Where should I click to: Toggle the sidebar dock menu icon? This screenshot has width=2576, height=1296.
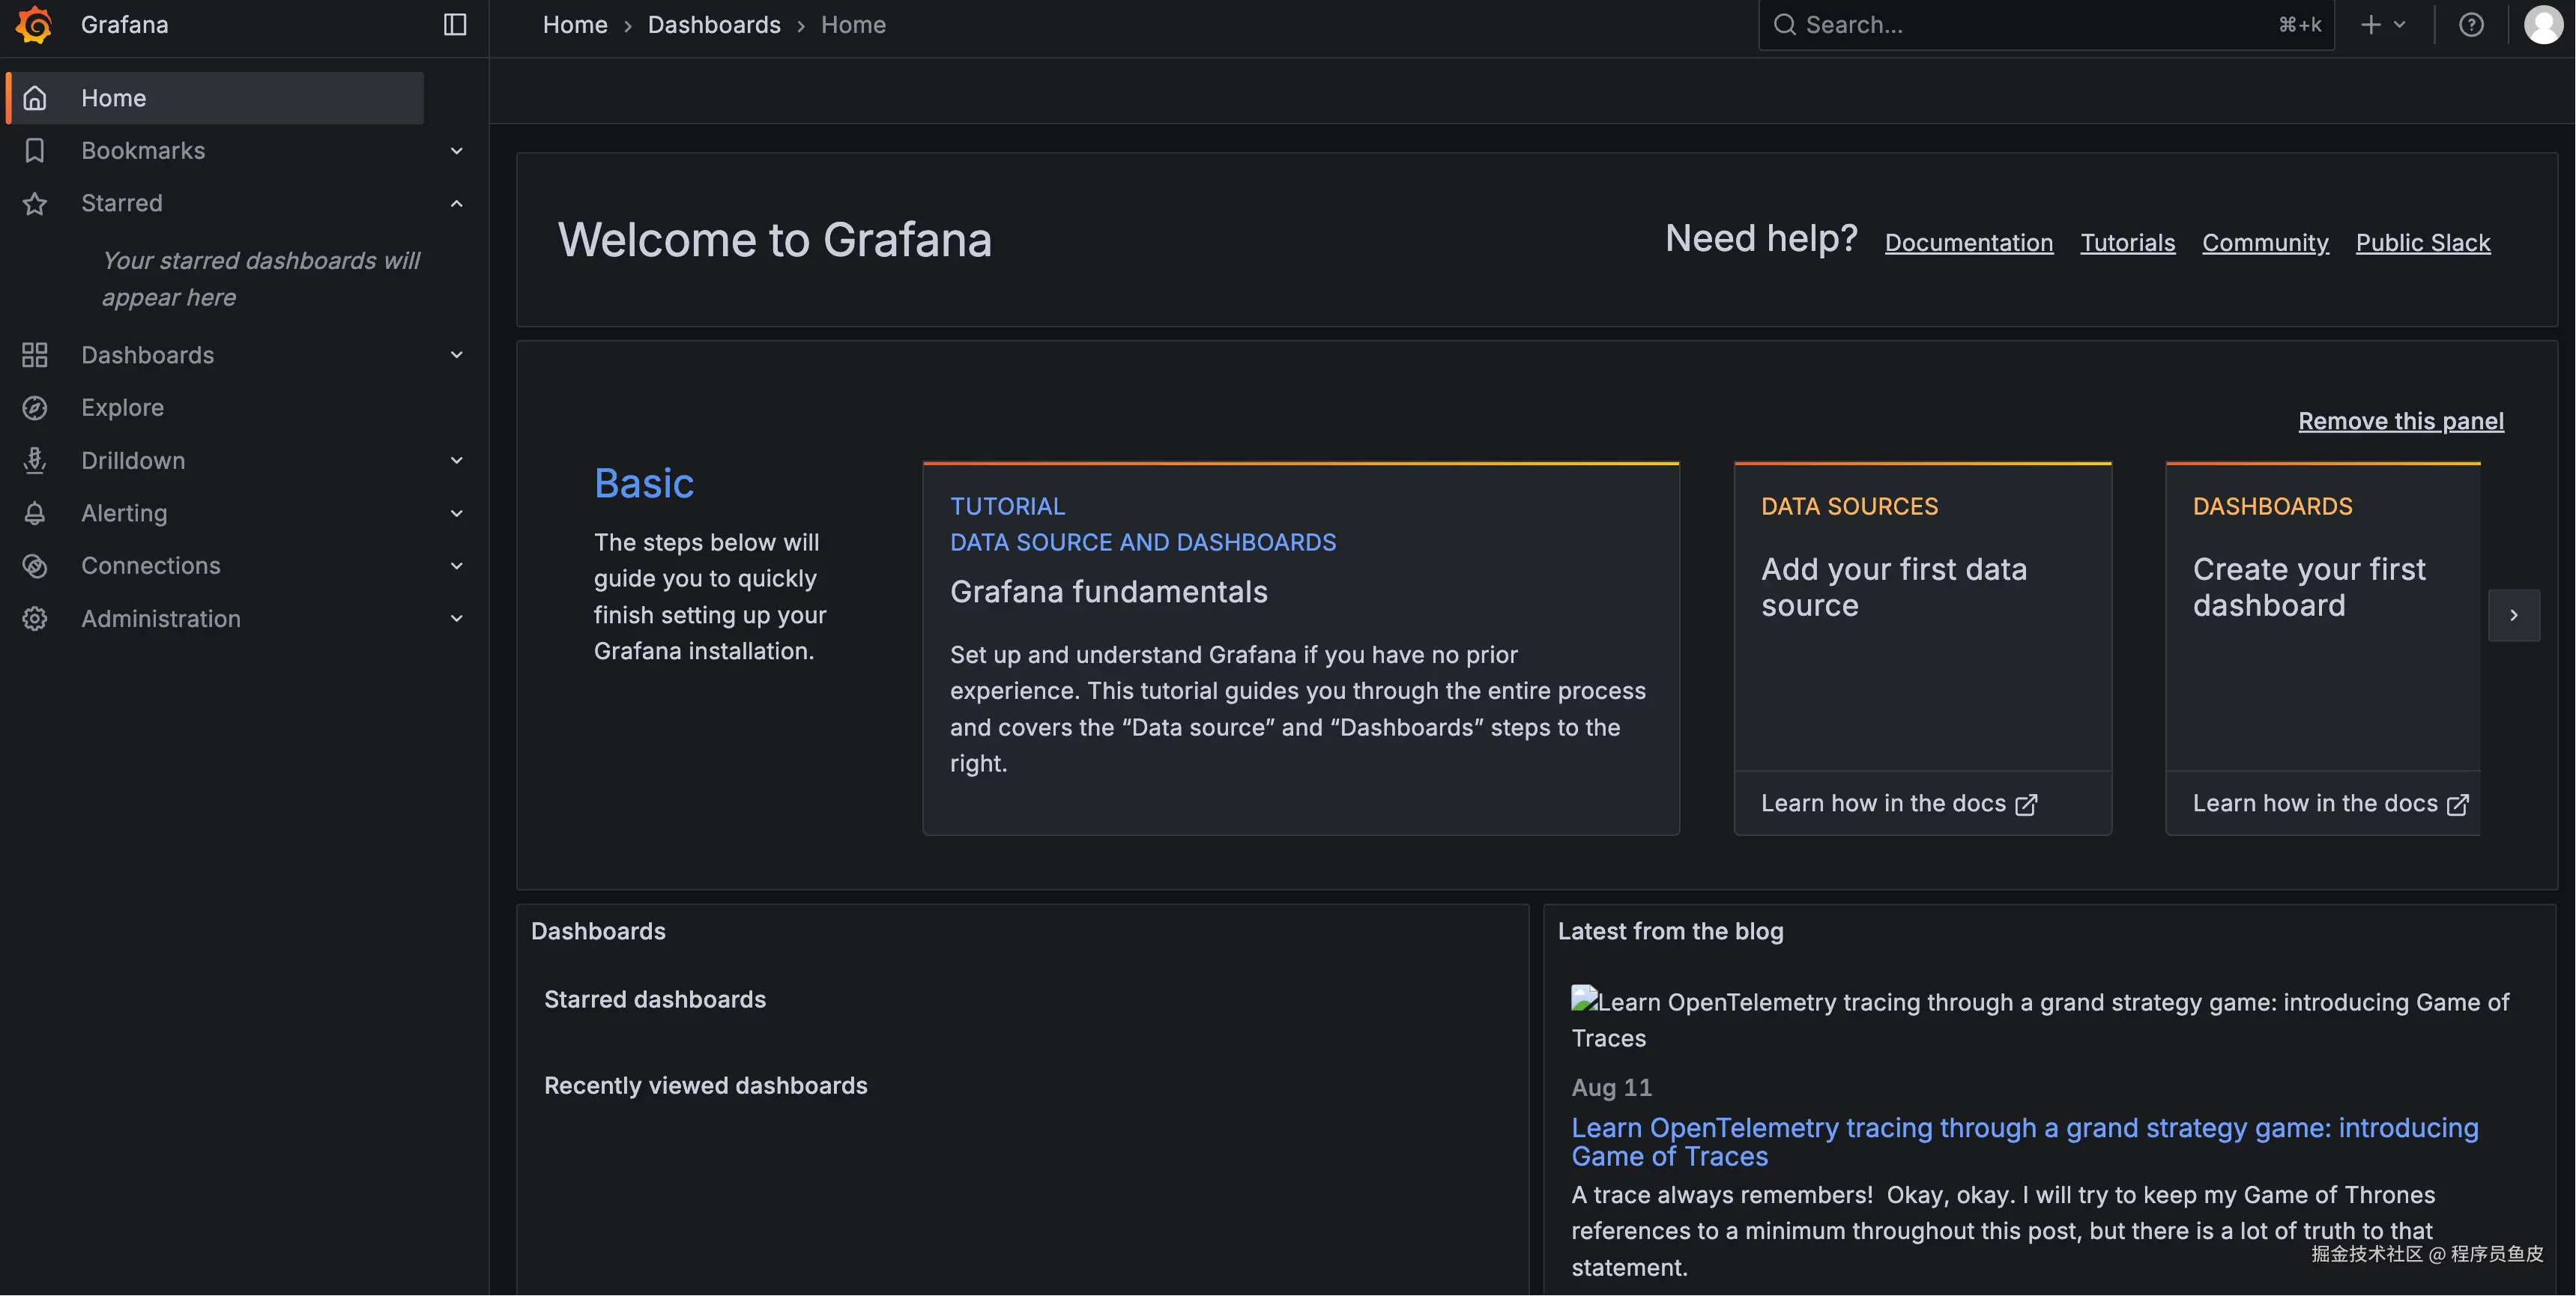point(455,25)
